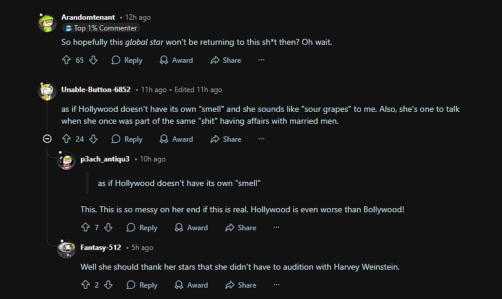
Task: Collapse the Unable-Button-6852 comment thread
Action: point(47,139)
